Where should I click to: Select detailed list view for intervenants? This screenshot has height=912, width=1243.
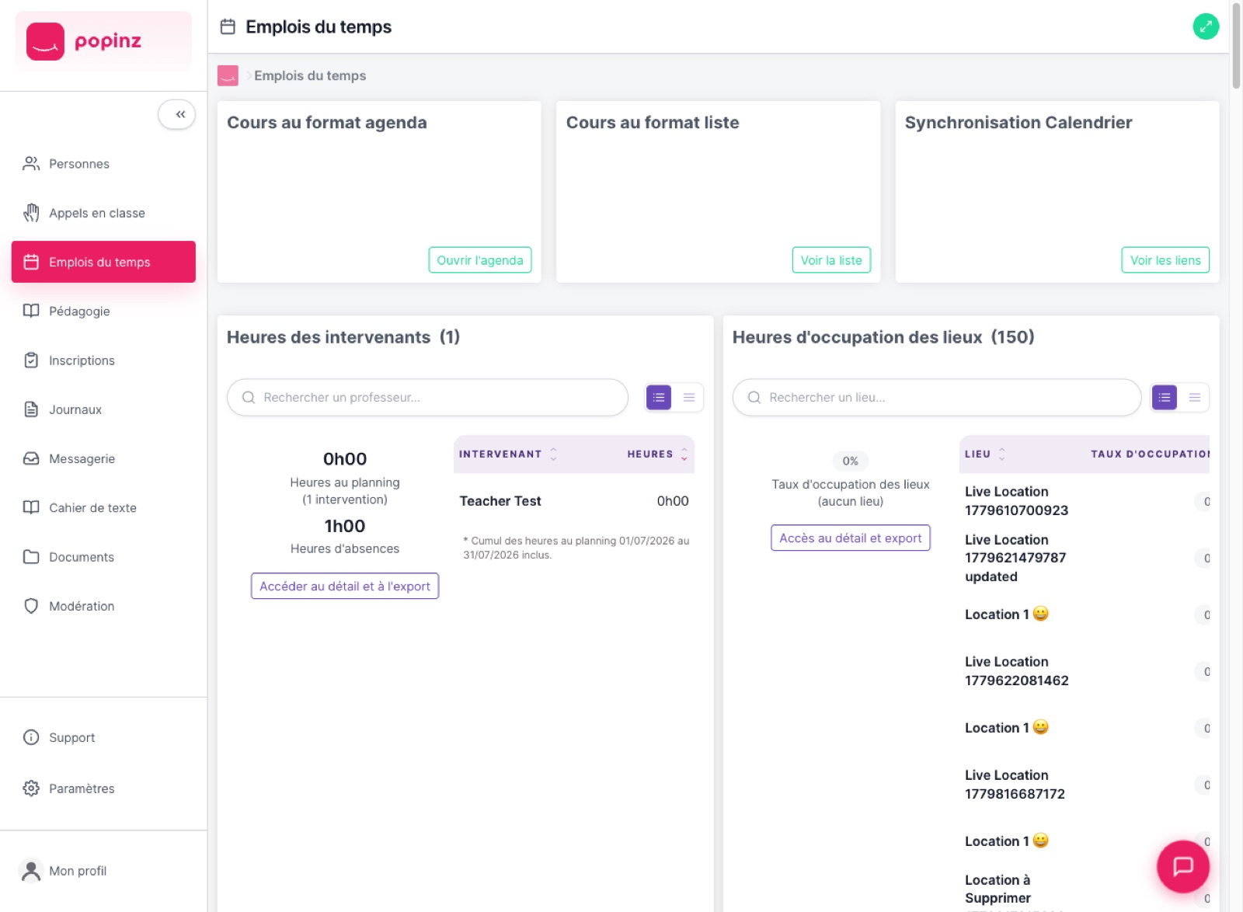(x=659, y=398)
